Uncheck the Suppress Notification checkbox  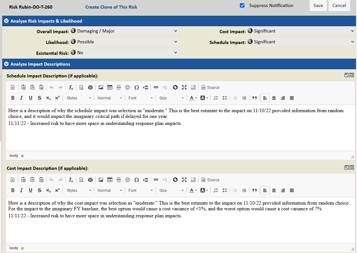(x=242, y=5)
